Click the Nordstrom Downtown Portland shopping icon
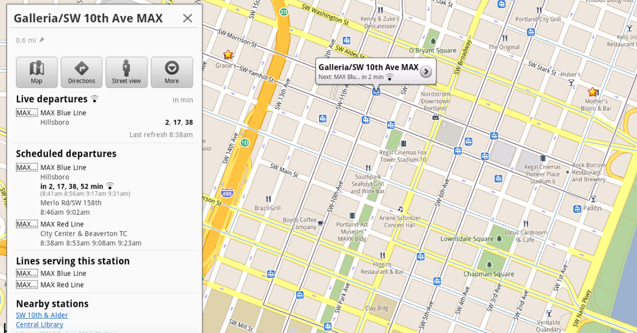 [435, 117]
